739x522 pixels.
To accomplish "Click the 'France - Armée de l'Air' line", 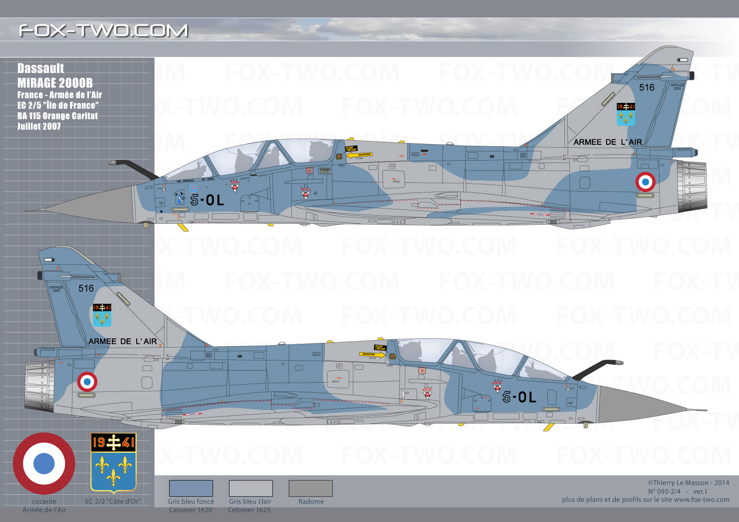I will click(60, 95).
